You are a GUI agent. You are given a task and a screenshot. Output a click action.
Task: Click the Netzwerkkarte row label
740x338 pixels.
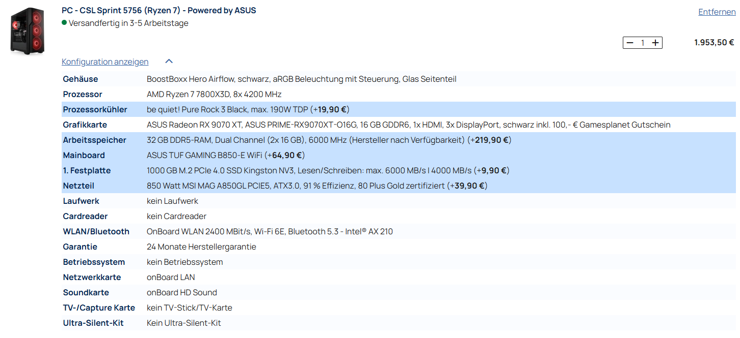tap(92, 277)
